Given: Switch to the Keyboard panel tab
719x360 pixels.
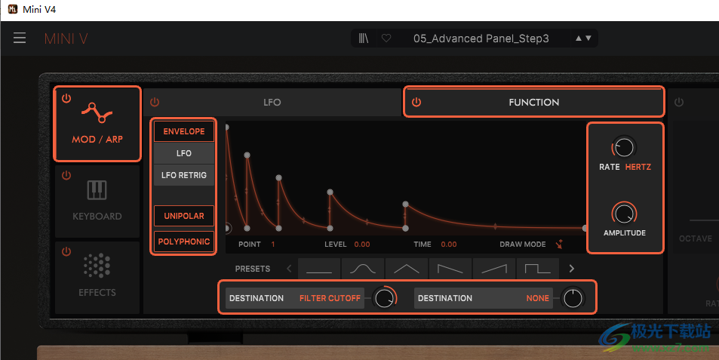Looking at the screenshot, I should (97, 200).
